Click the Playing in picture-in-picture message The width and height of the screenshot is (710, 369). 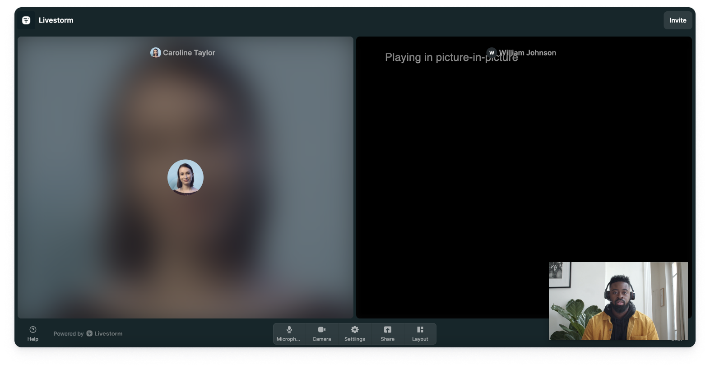click(451, 57)
